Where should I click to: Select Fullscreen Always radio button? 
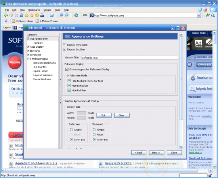point(71,130)
